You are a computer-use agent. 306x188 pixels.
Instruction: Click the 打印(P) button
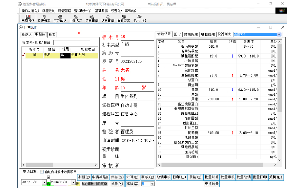click(x=179, y=177)
